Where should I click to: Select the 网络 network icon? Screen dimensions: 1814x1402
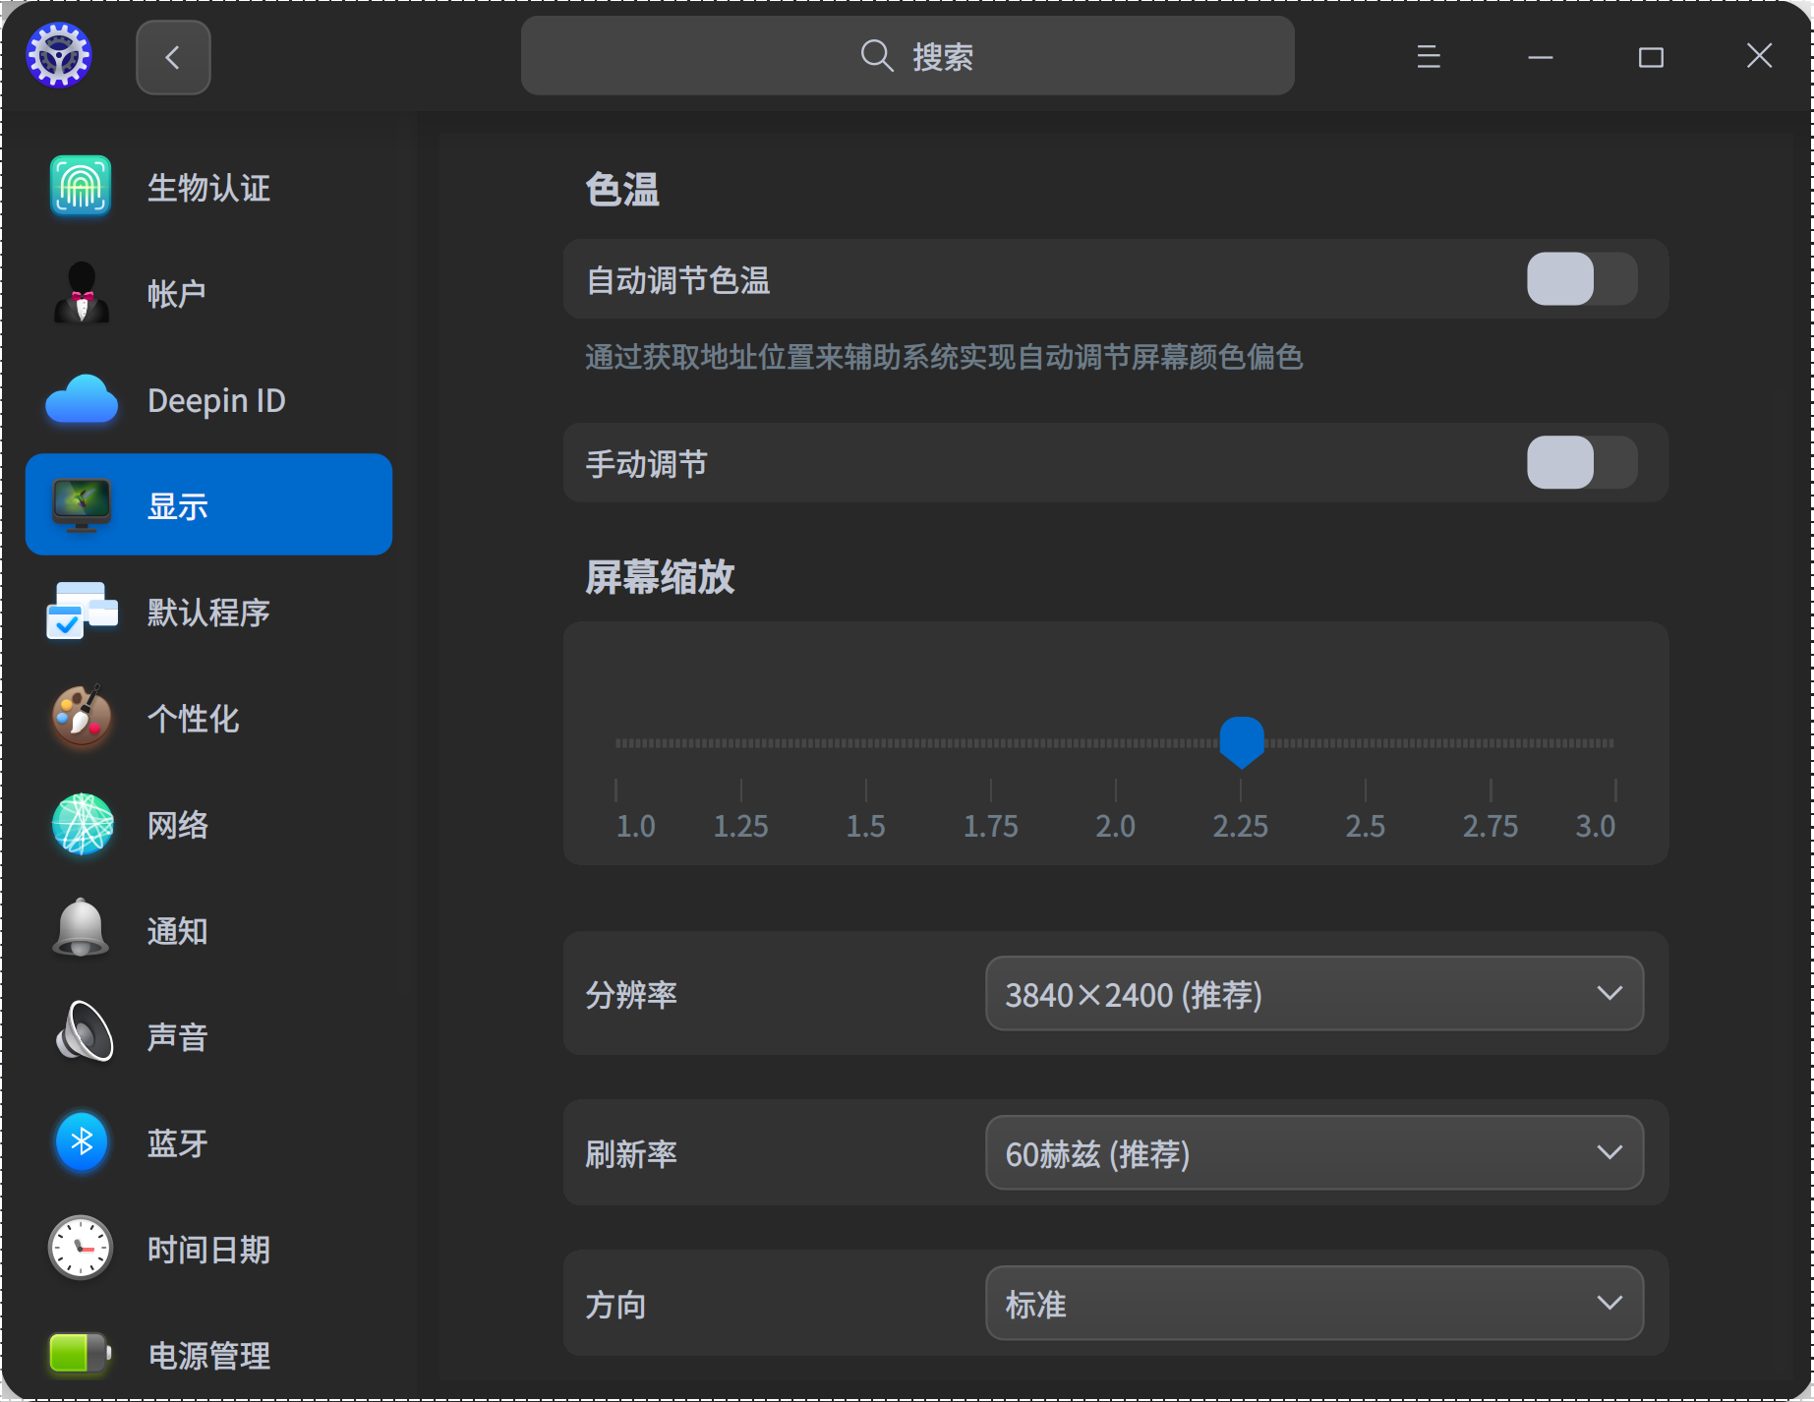click(81, 825)
